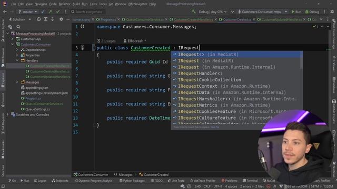Open the DB Navigator menu
Screen dimensions: 337x189
point(137,4)
